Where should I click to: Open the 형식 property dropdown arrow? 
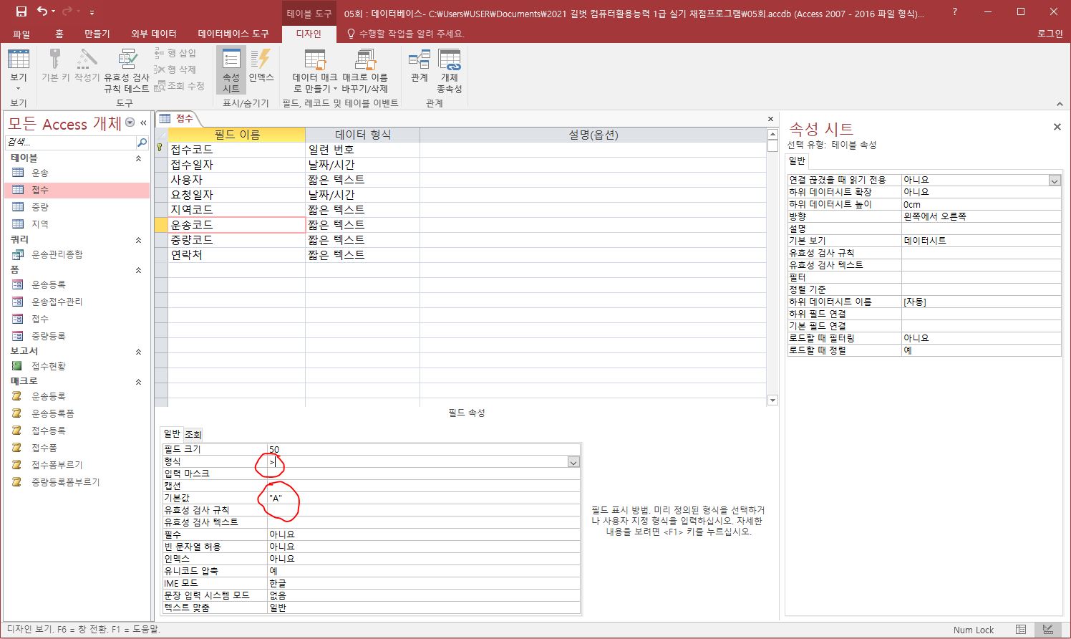point(573,462)
